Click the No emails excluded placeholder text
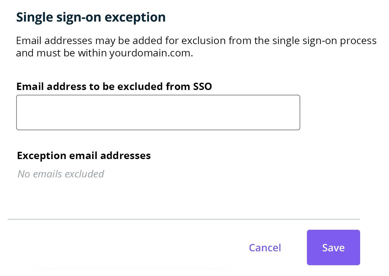The image size is (389, 276). (x=61, y=174)
